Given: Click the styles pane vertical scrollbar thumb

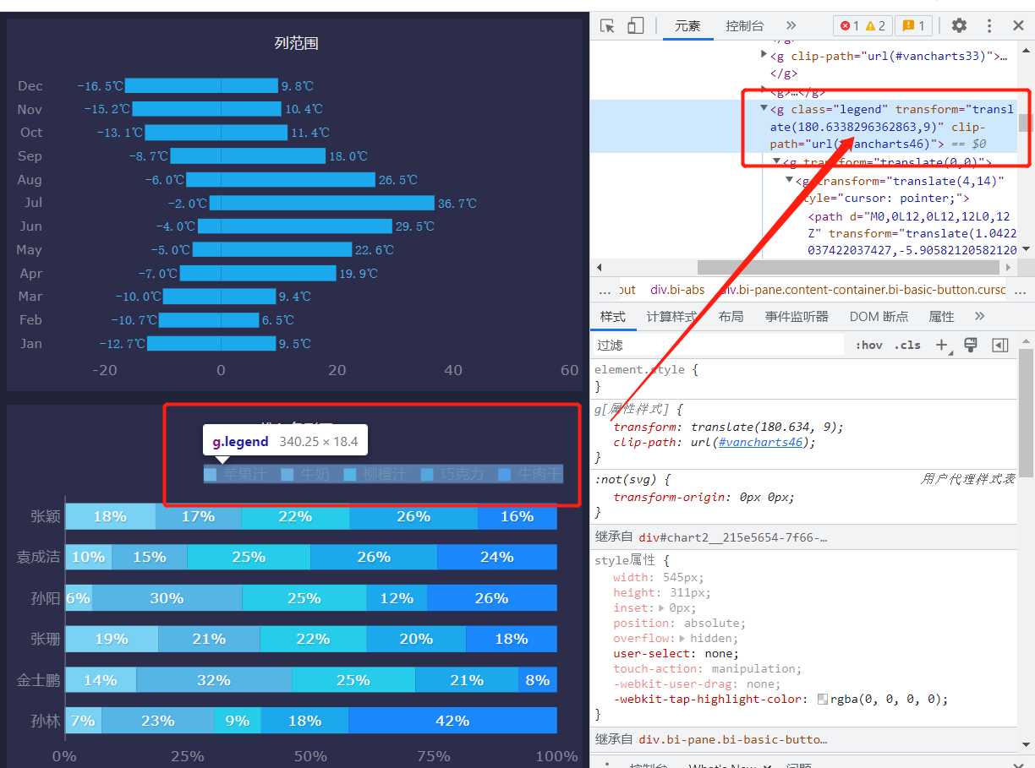Looking at the screenshot, I should pyautogui.click(x=1026, y=412).
